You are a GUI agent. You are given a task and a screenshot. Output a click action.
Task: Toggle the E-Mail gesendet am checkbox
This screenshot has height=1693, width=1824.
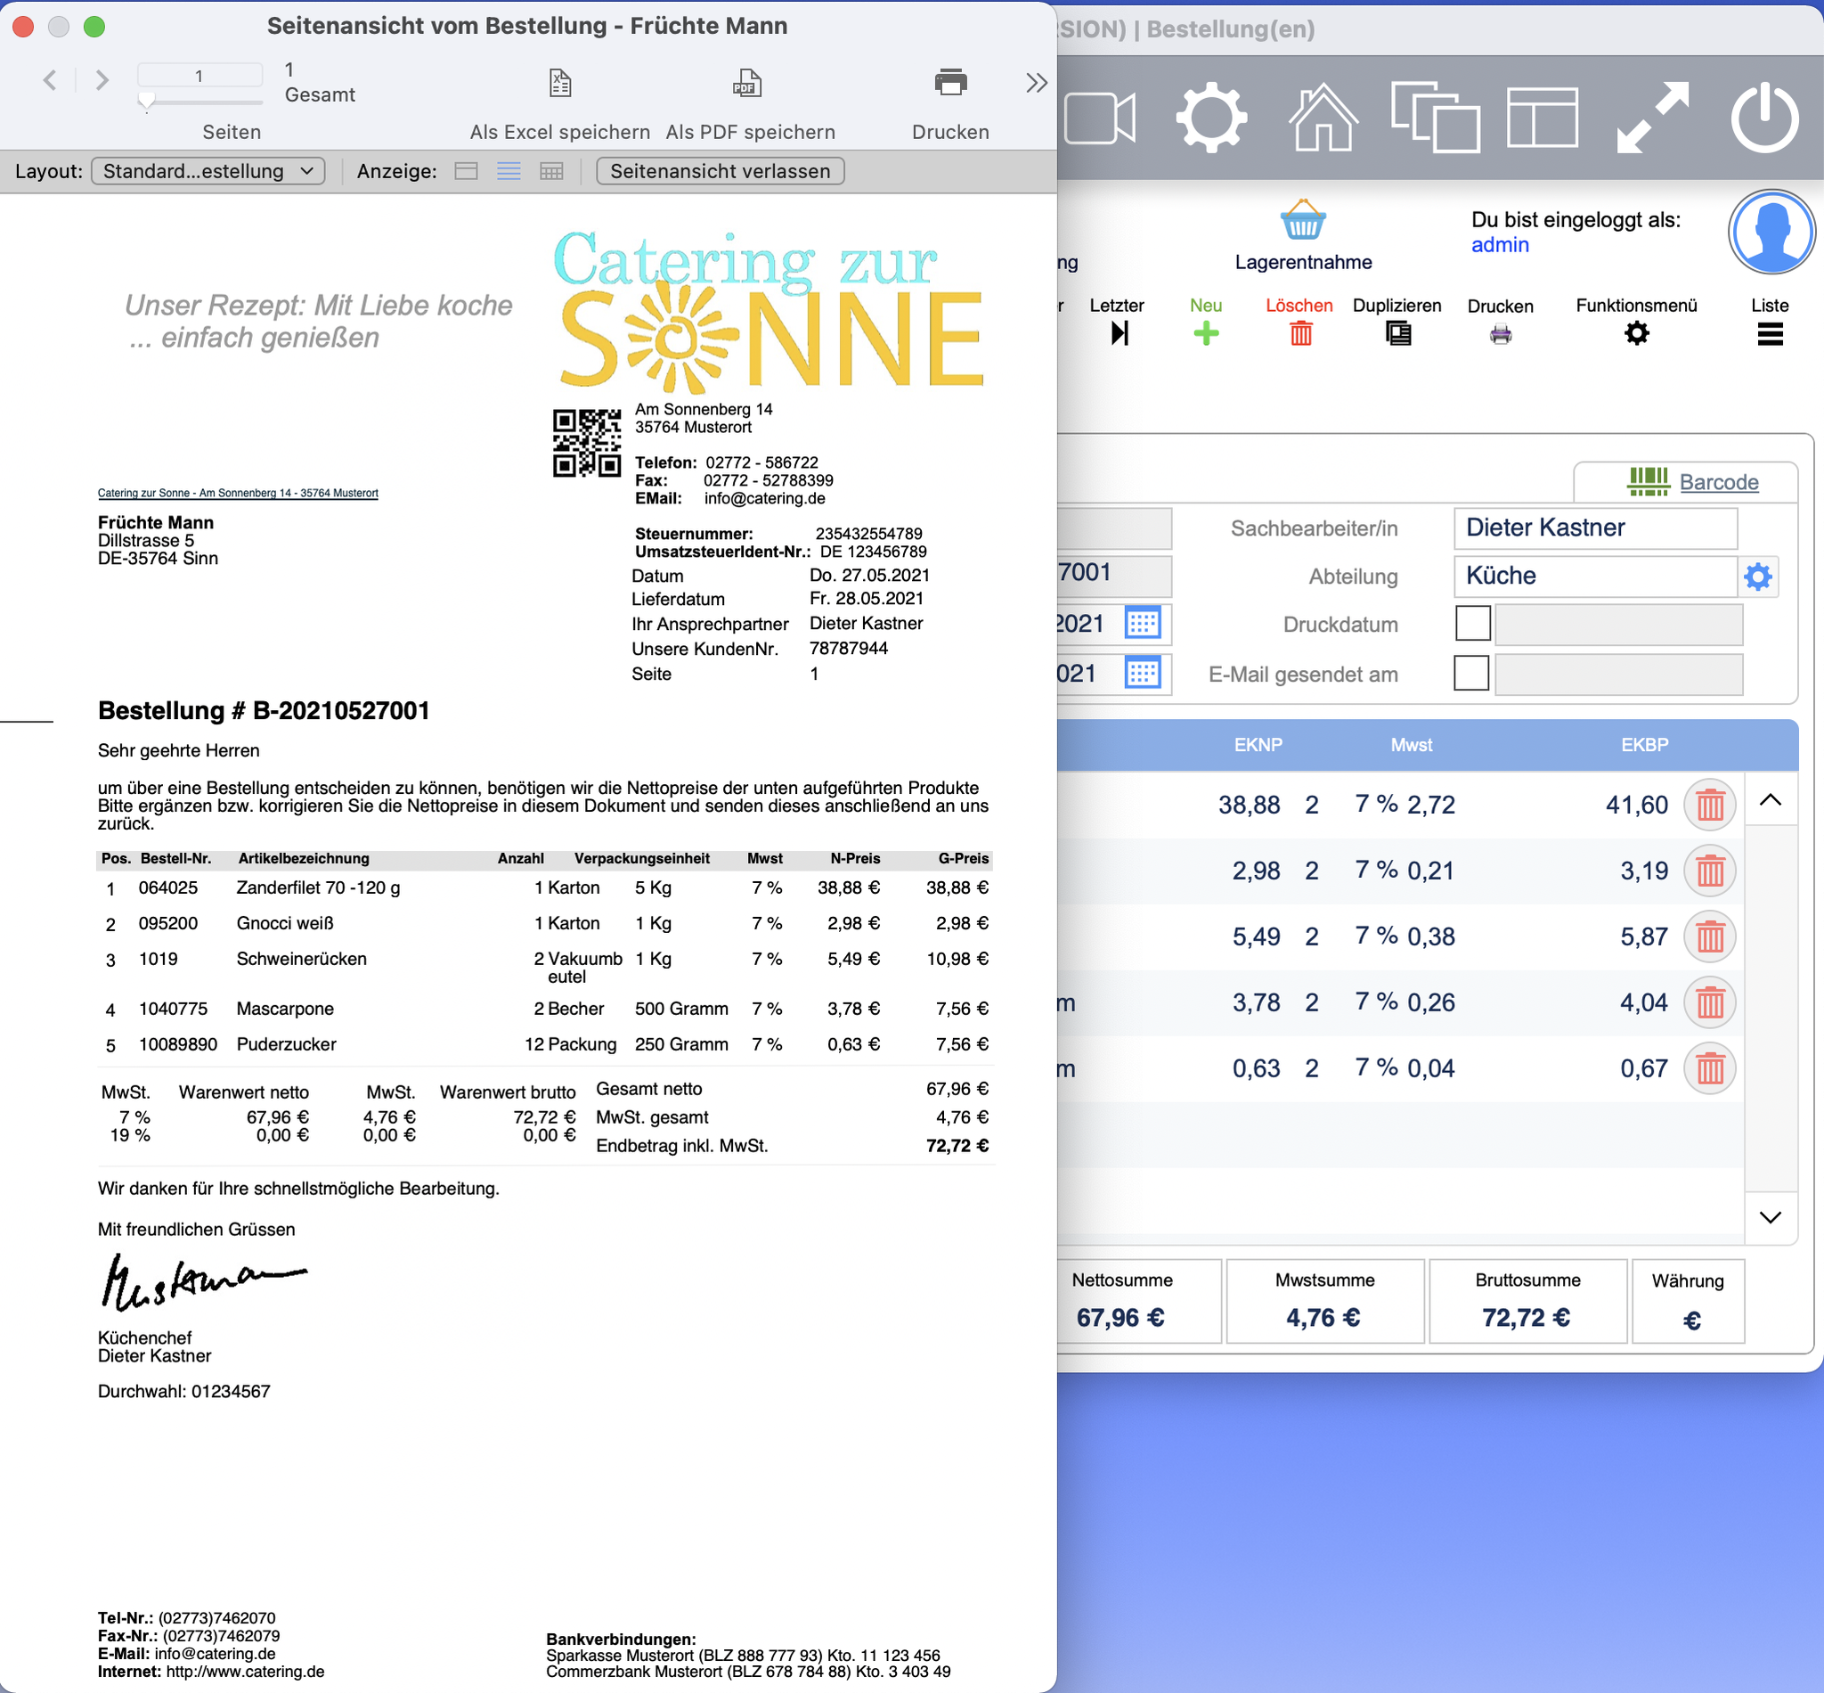1471,674
